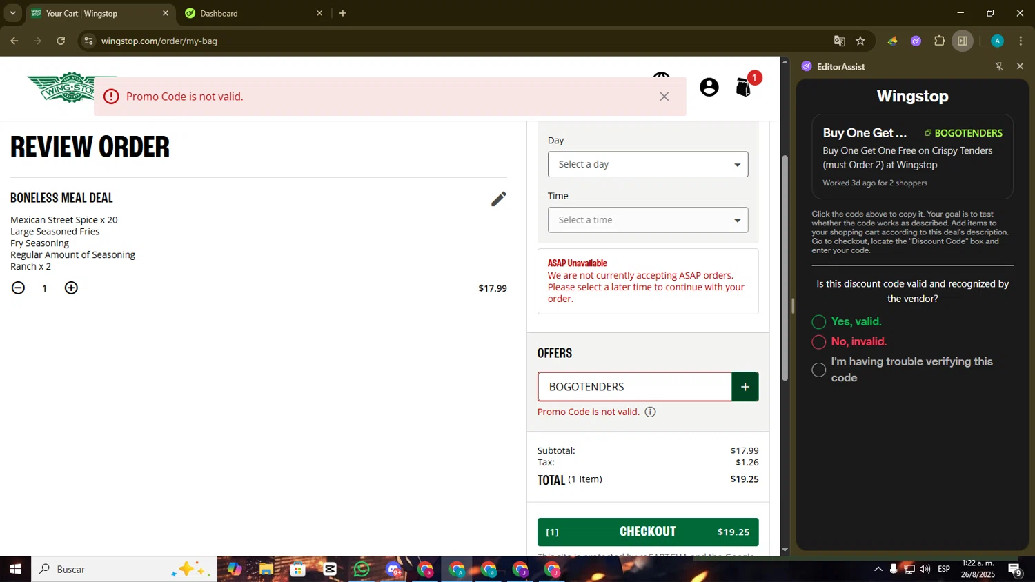
Task: Click the BOGOTENDERS promo code input field
Action: tap(635, 387)
